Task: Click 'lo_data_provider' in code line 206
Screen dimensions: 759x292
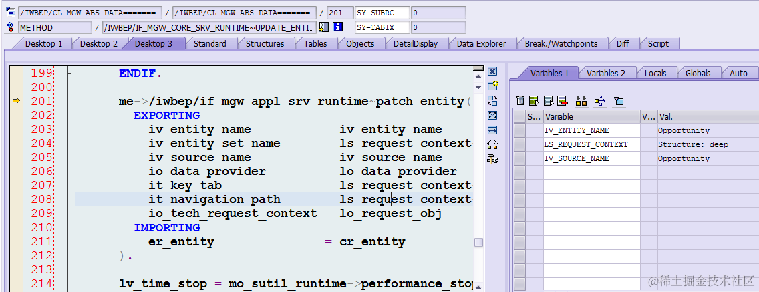Action: [398, 172]
